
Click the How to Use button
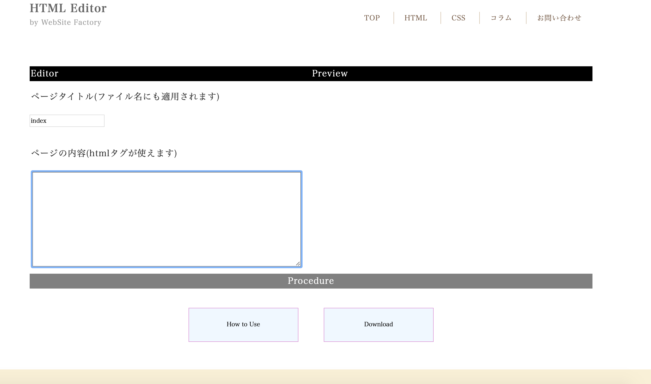243,325
